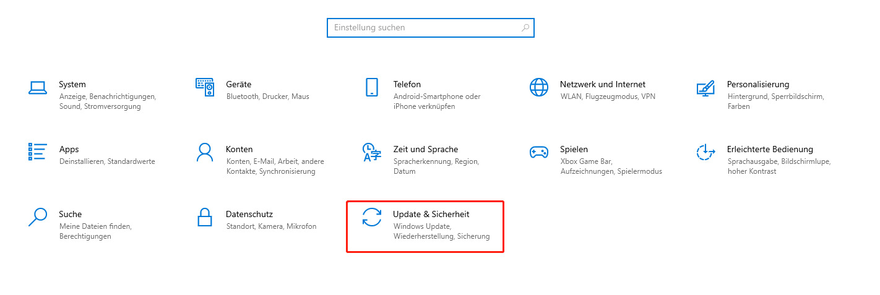The width and height of the screenshot is (880, 295).
Task: Select the Netzwerk und Internet globe icon
Action: pos(539,87)
